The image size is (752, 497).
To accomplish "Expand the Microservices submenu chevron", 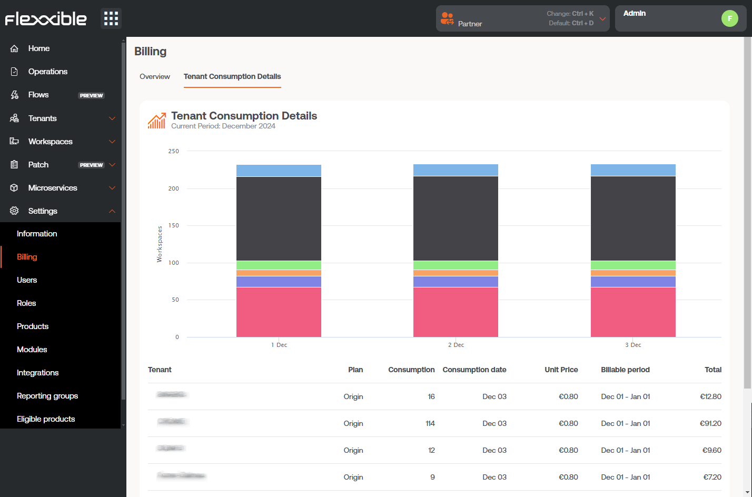I will pyautogui.click(x=112, y=188).
